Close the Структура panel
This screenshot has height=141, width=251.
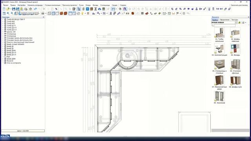pos(44,17)
